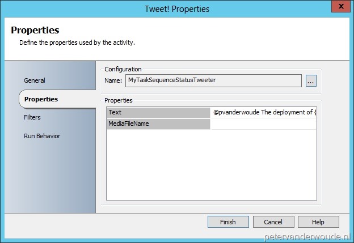Open configuration browser with ellipsis button
The height and width of the screenshot is (243, 354).
[310, 81]
